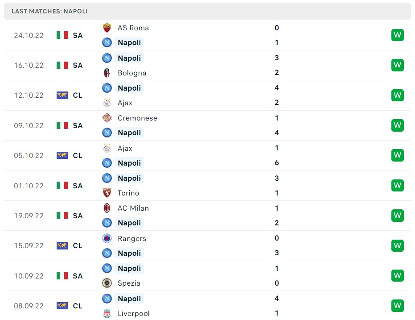
Task: Click the AC Milan crest icon
Action: click(x=107, y=208)
